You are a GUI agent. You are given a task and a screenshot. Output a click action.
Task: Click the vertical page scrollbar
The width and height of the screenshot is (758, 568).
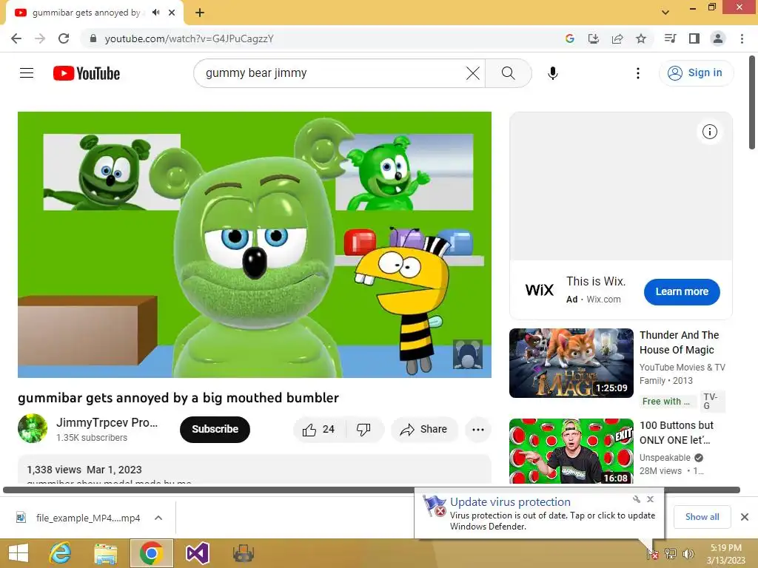coord(752,102)
